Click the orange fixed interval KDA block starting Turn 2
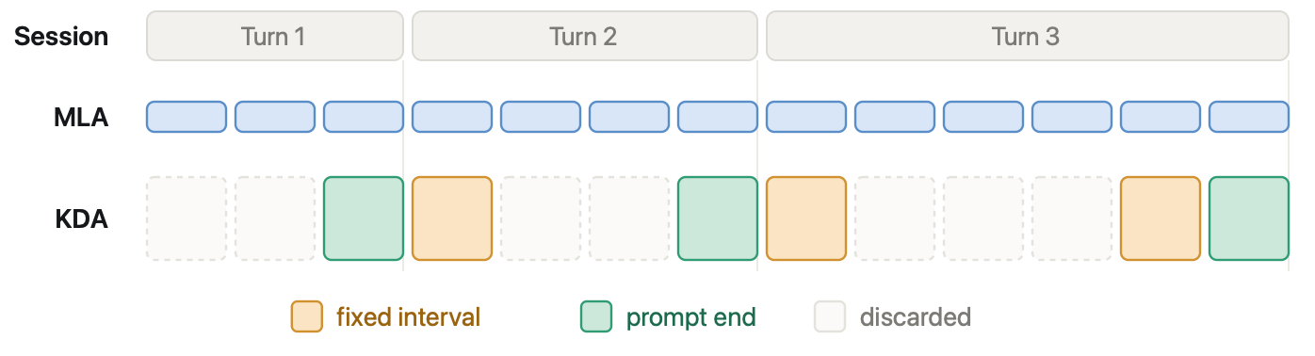The image size is (1315, 356). coord(452,218)
